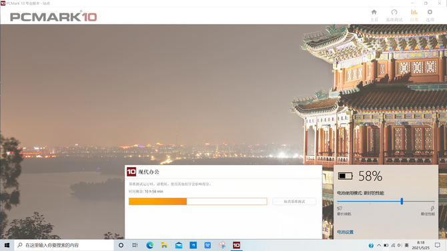Image resolution: width=447 pixels, height=251 pixels.
Task: Open the Windows Start menu
Action: (x=7, y=245)
